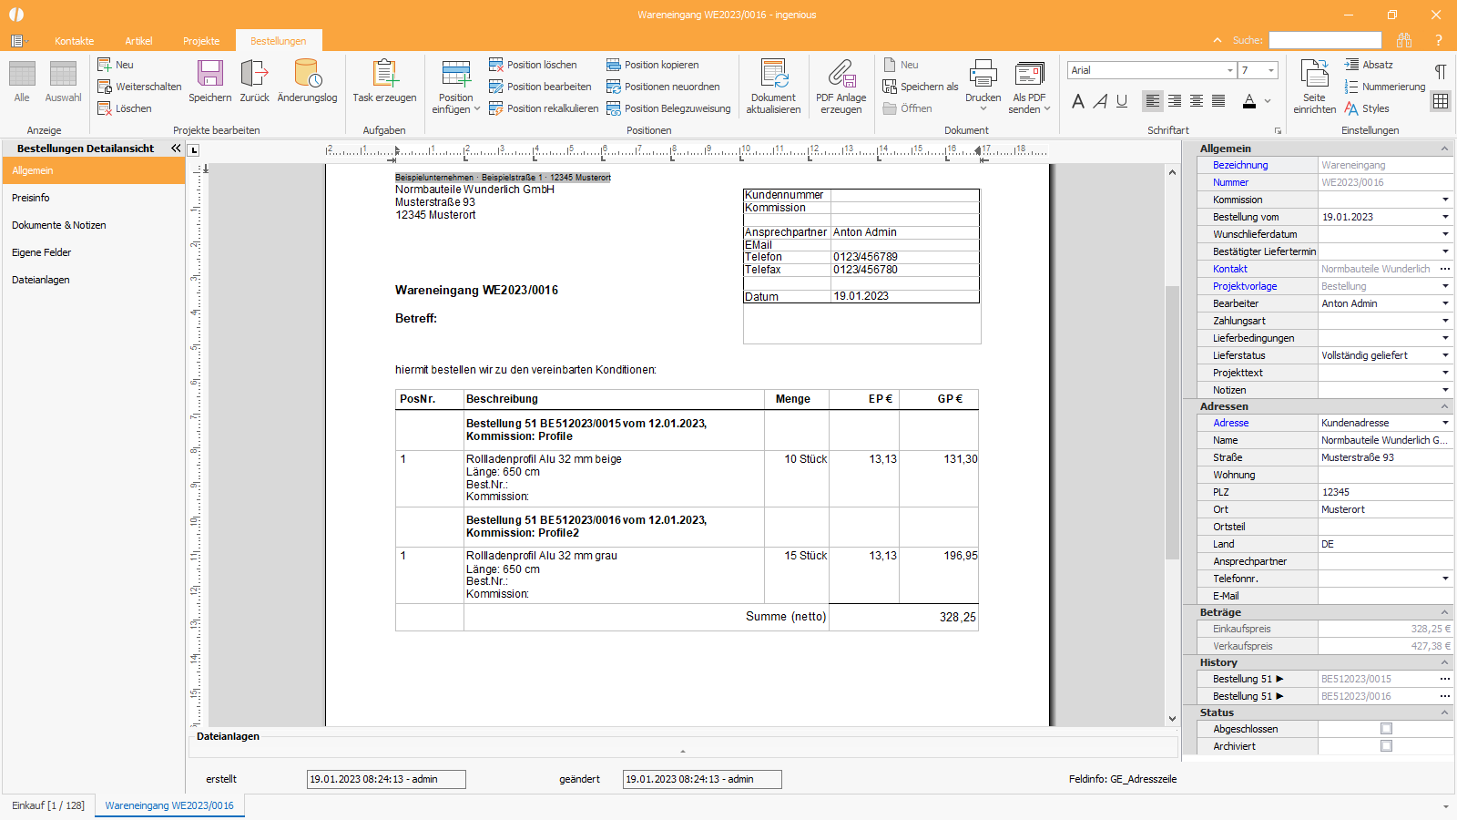The height and width of the screenshot is (820, 1457).
Task: Open the Zahlungsart dropdown
Action: pyautogui.click(x=1445, y=321)
